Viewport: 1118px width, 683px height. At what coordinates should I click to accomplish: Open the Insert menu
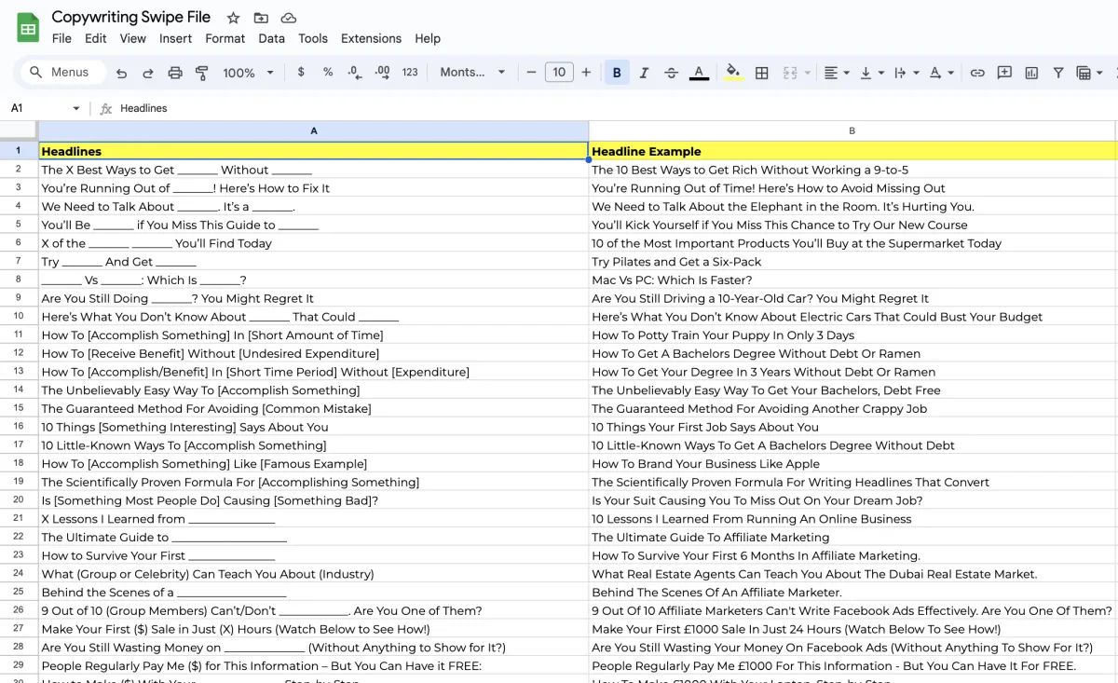tap(175, 38)
